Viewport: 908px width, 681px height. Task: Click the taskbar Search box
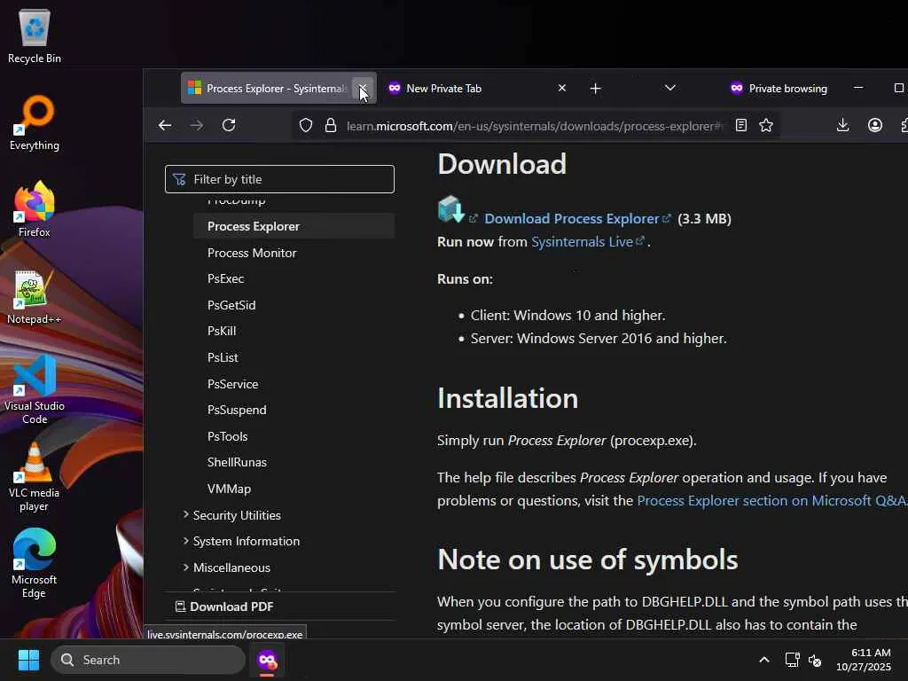(148, 660)
